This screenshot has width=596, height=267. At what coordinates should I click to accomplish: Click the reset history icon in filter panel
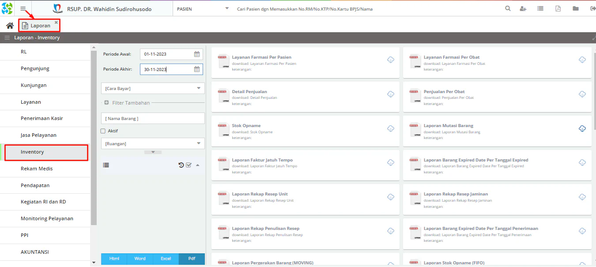tap(181, 165)
